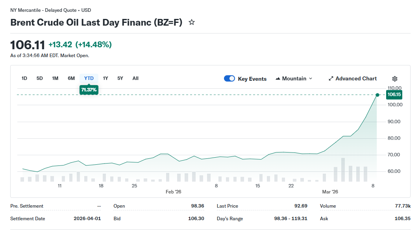Open chart settings gear icon

click(395, 79)
